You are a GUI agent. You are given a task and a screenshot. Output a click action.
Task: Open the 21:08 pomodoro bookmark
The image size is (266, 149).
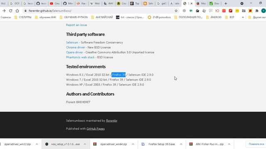tap(159, 17)
